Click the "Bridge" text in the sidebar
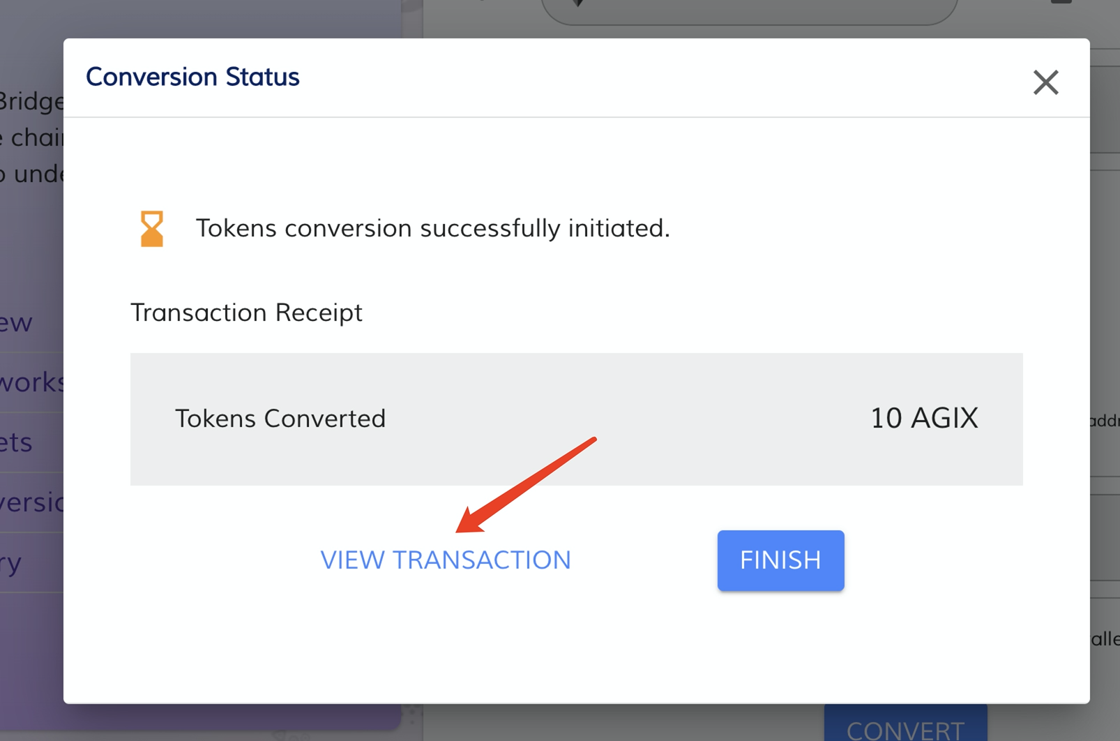The height and width of the screenshot is (741, 1120). coord(32,102)
